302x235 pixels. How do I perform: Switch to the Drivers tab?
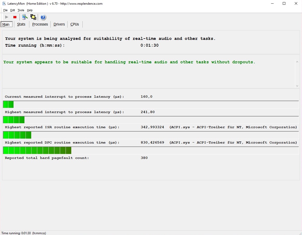pos(59,24)
